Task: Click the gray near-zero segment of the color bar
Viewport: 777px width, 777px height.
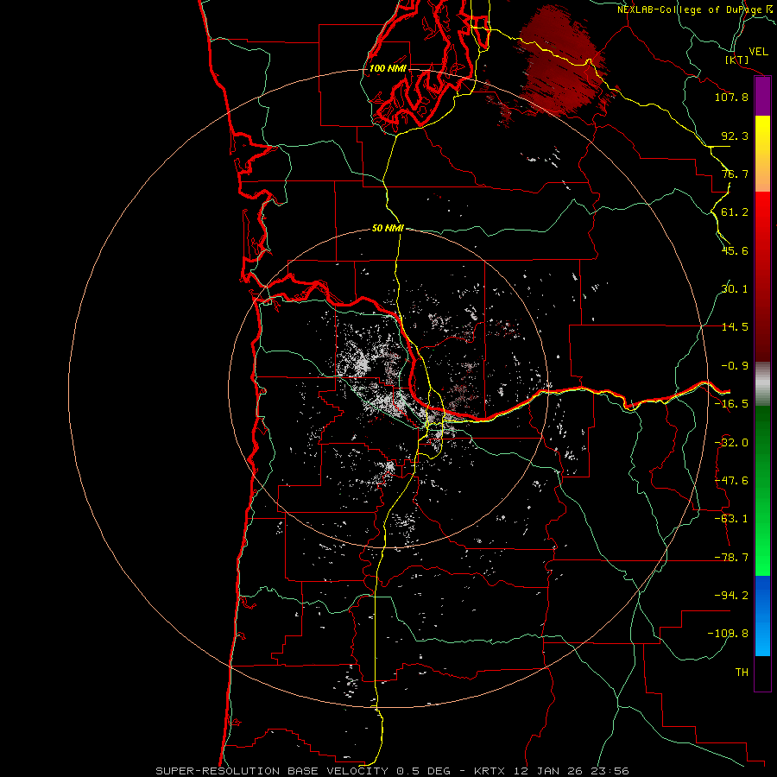Action: coord(762,384)
